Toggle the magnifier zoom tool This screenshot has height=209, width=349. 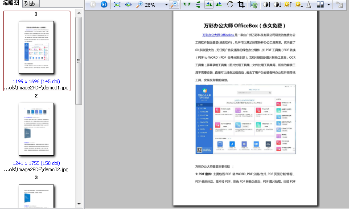click(x=174, y=4)
